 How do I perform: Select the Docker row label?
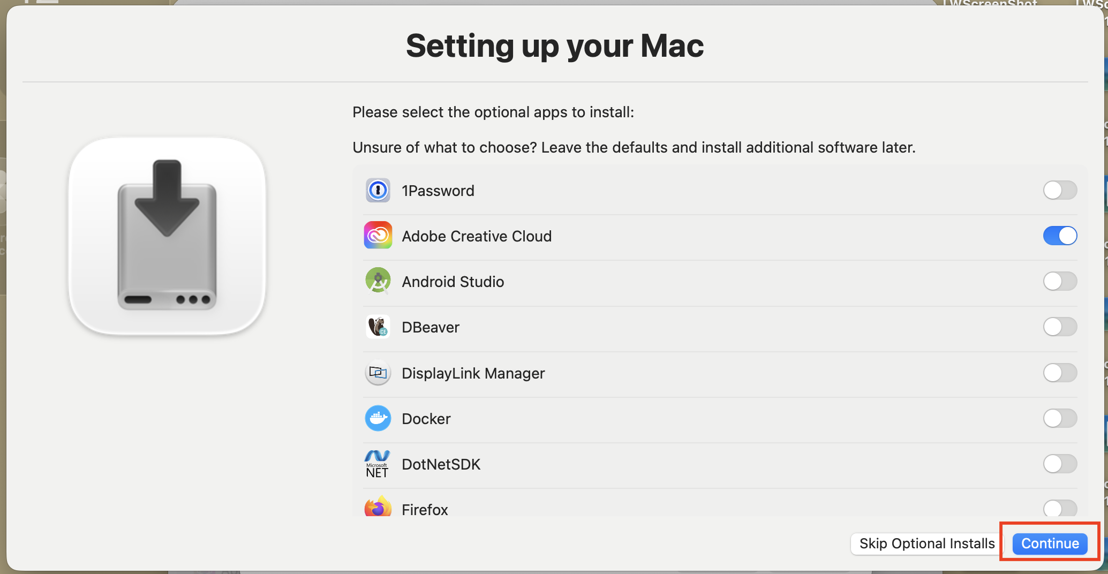426,419
